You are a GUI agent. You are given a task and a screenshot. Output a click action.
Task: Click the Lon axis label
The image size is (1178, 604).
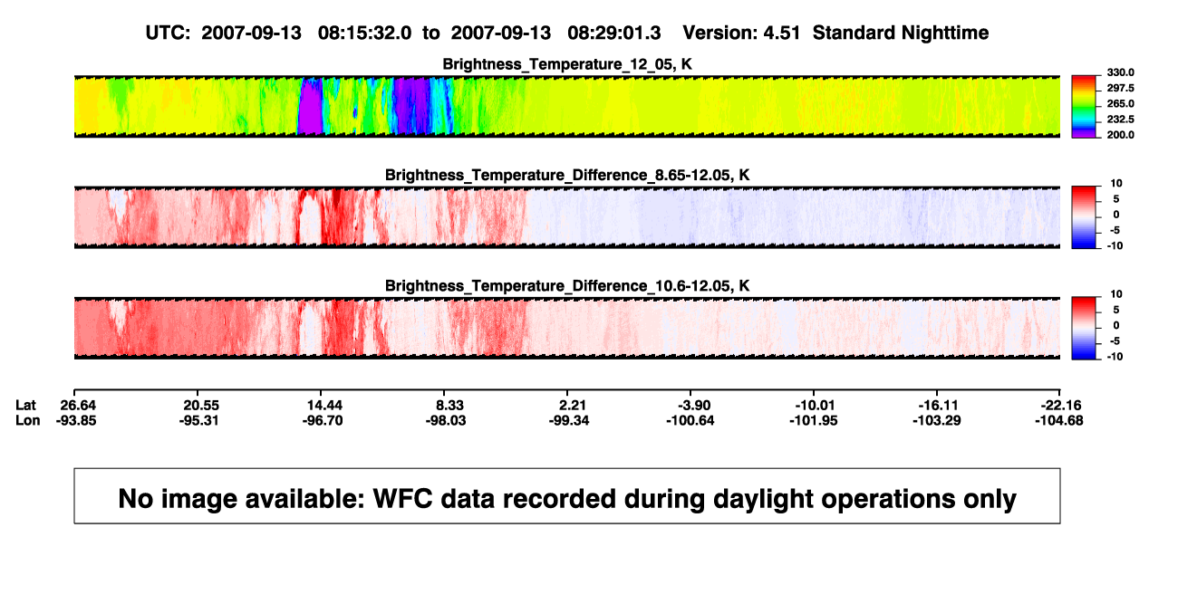tap(28, 420)
